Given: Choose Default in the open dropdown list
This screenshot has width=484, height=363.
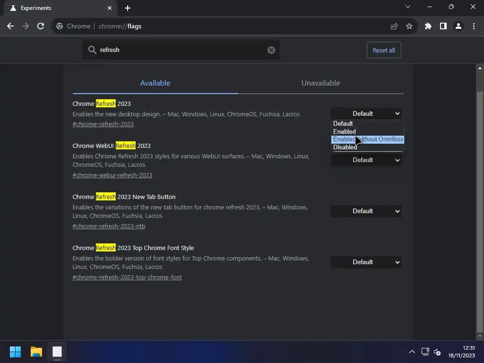Looking at the screenshot, I should pos(367,123).
